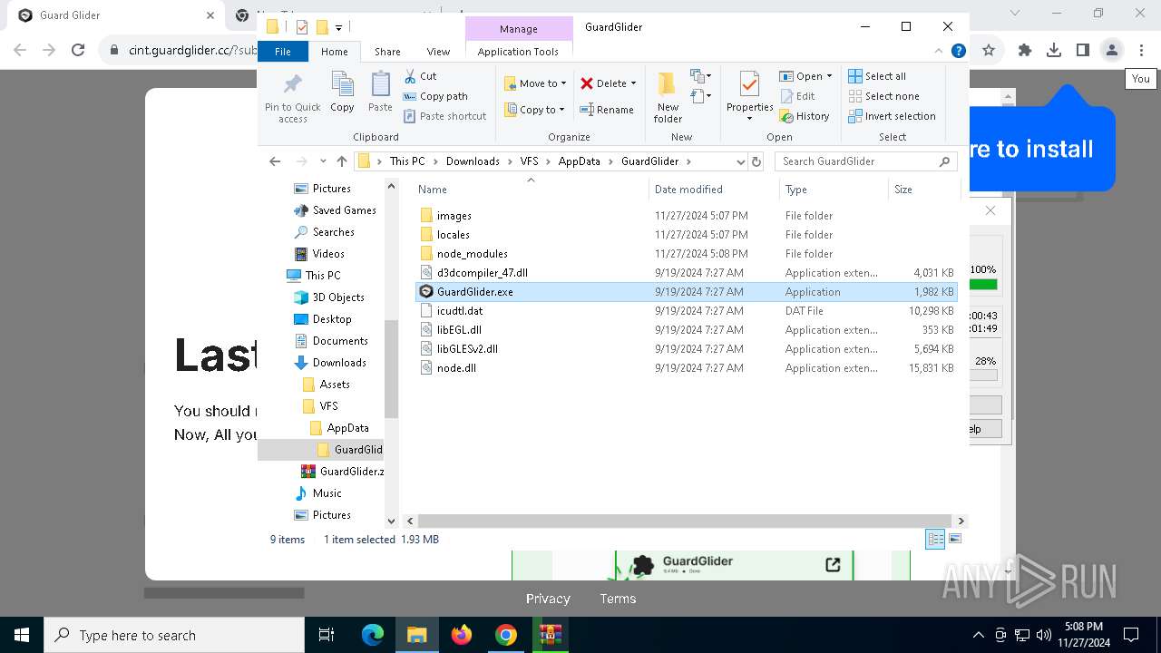Sort by Date modified column
The width and height of the screenshot is (1161, 653).
coord(714,190)
